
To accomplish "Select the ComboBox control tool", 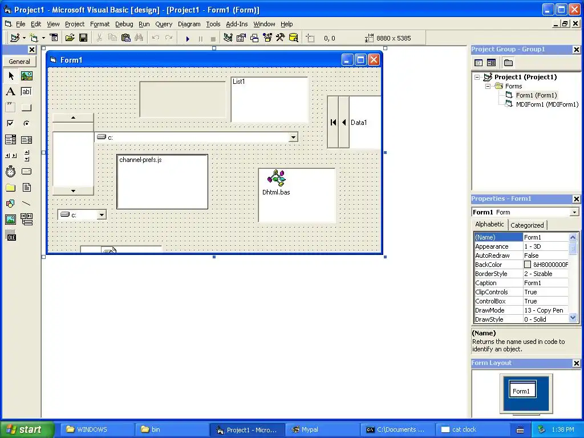I will pyautogui.click(x=11, y=140).
